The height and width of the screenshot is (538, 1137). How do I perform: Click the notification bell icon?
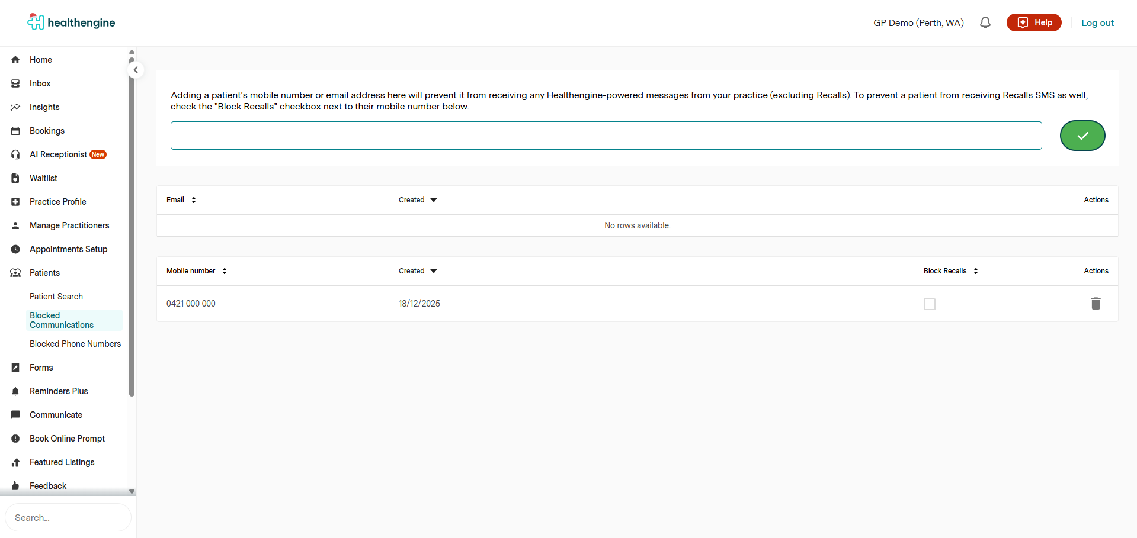pyautogui.click(x=985, y=23)
